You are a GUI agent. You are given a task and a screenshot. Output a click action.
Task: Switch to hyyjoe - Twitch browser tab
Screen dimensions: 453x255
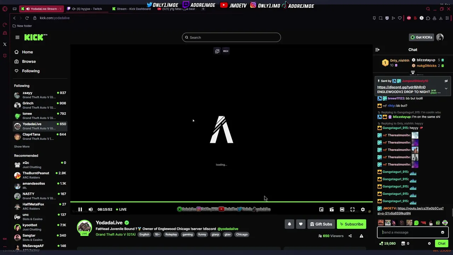click(86, 9)
